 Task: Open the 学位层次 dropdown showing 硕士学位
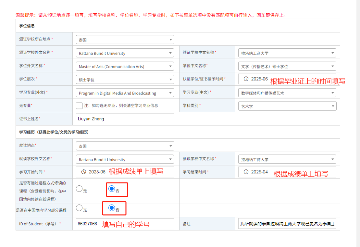pyautogui.click(x=125, y=80)
